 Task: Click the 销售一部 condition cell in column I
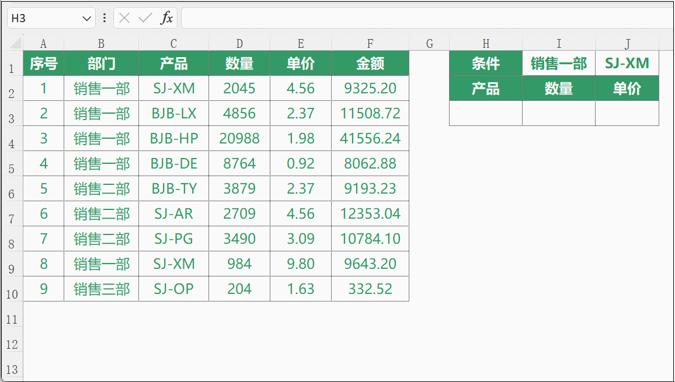point(559,63)
